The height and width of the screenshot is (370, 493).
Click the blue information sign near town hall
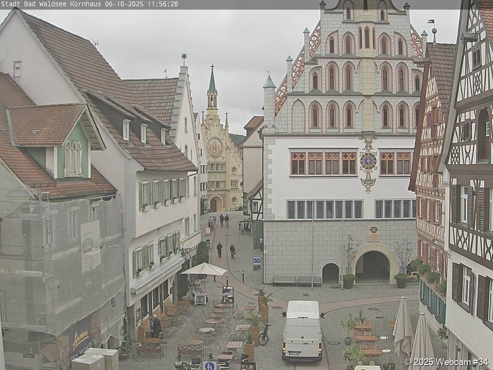tap(257, 263)
